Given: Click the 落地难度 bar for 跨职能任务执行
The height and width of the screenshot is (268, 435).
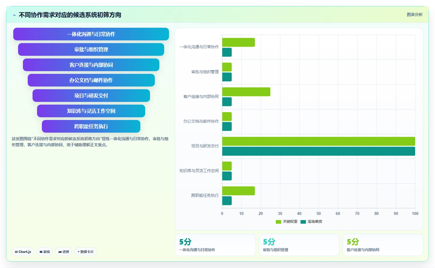Looking at the screenshot, I should [x=227, y=200].
